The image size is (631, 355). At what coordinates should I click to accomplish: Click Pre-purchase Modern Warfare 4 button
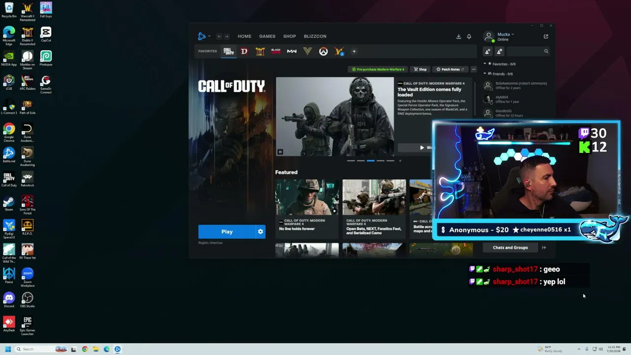tap(378, 70)
